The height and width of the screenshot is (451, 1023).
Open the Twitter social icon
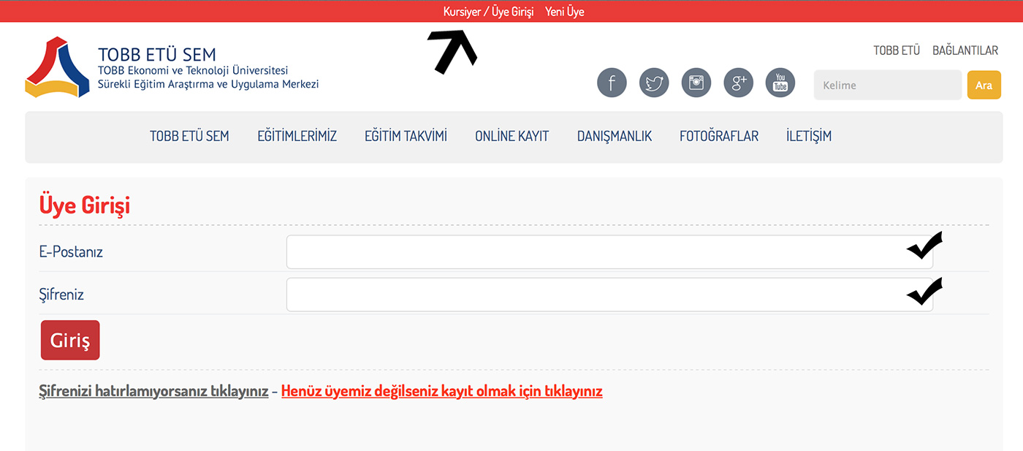(654, 83)
